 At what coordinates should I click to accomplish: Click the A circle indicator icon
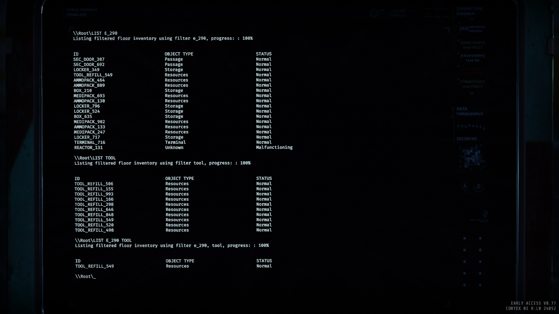pos(465,187)
